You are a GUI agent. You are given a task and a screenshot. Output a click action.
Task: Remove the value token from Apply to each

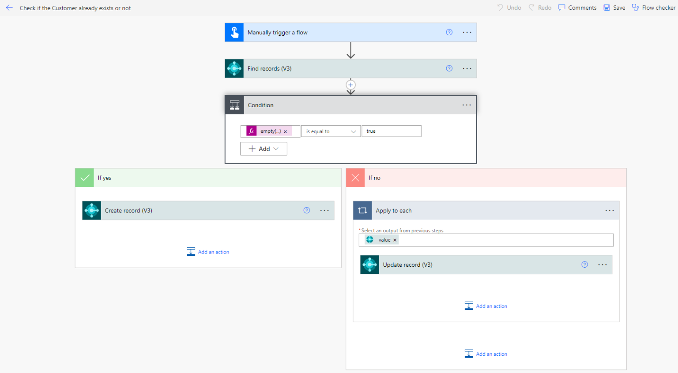point(395,239)
